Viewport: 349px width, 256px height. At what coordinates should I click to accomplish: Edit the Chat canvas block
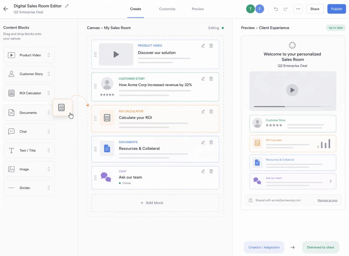(203, 171)
